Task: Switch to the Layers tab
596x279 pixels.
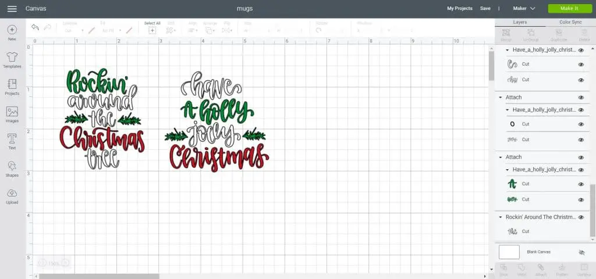Action: point(520,22)
